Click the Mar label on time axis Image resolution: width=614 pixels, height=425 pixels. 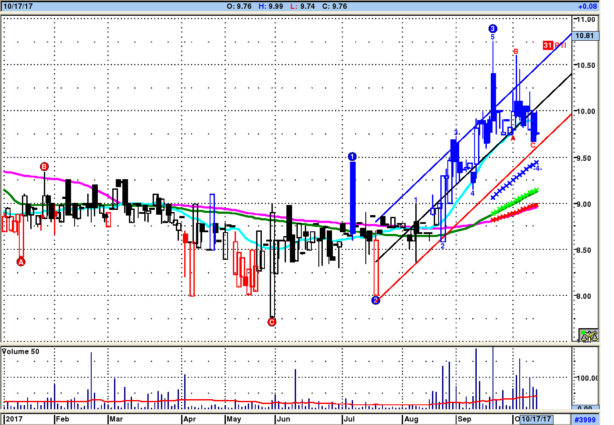pyautogui.click(x=116, y=419)
